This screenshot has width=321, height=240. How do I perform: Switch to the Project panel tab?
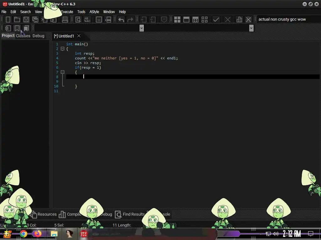coord(8,36)
